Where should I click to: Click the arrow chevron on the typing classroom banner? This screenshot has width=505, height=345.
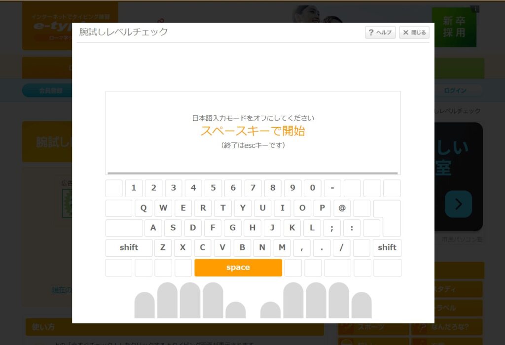459,204
